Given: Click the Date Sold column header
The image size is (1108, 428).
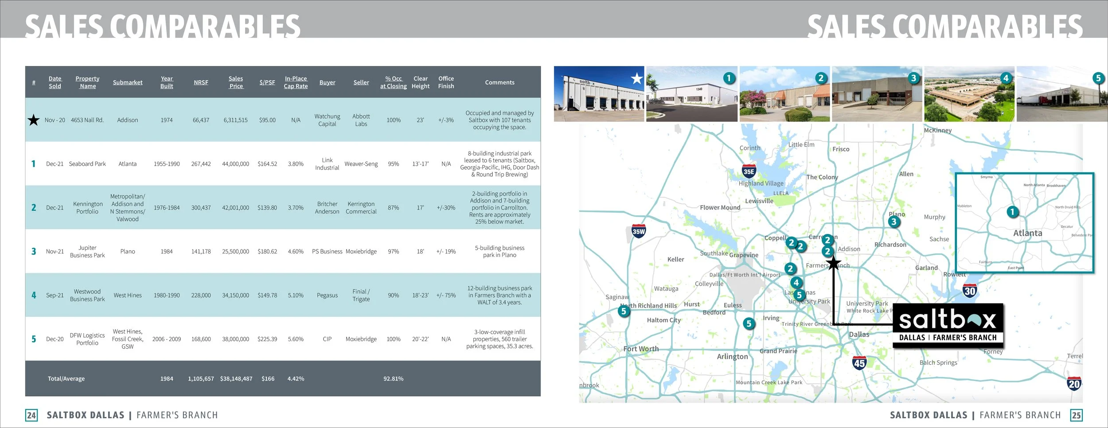Looking at the screenshot, I should point(55,82).
